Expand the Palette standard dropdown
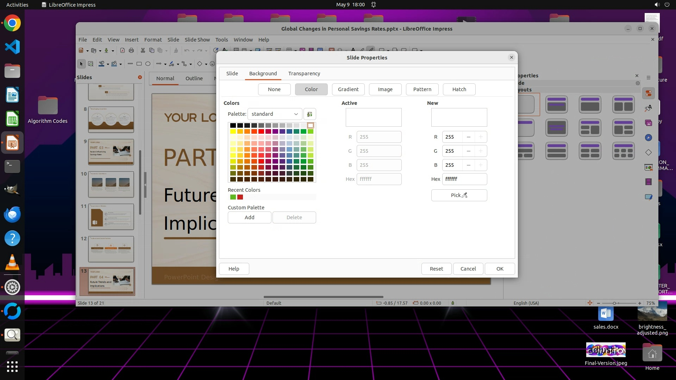This screenshot has height=380, width=676. pyautogui.click(x=275, y=114)
